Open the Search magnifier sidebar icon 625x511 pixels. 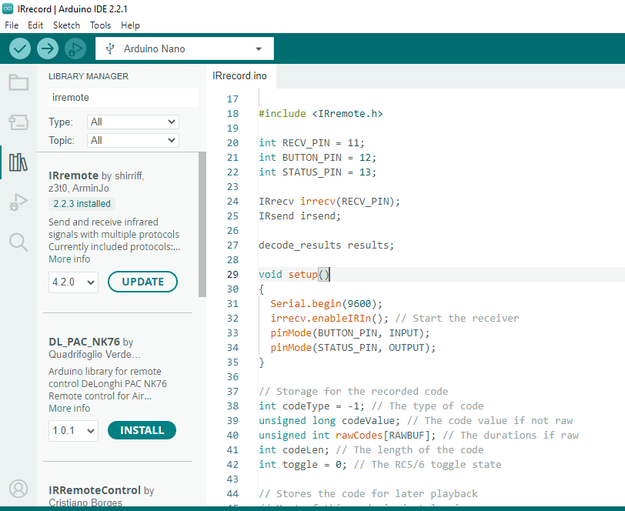coord(18,242)
